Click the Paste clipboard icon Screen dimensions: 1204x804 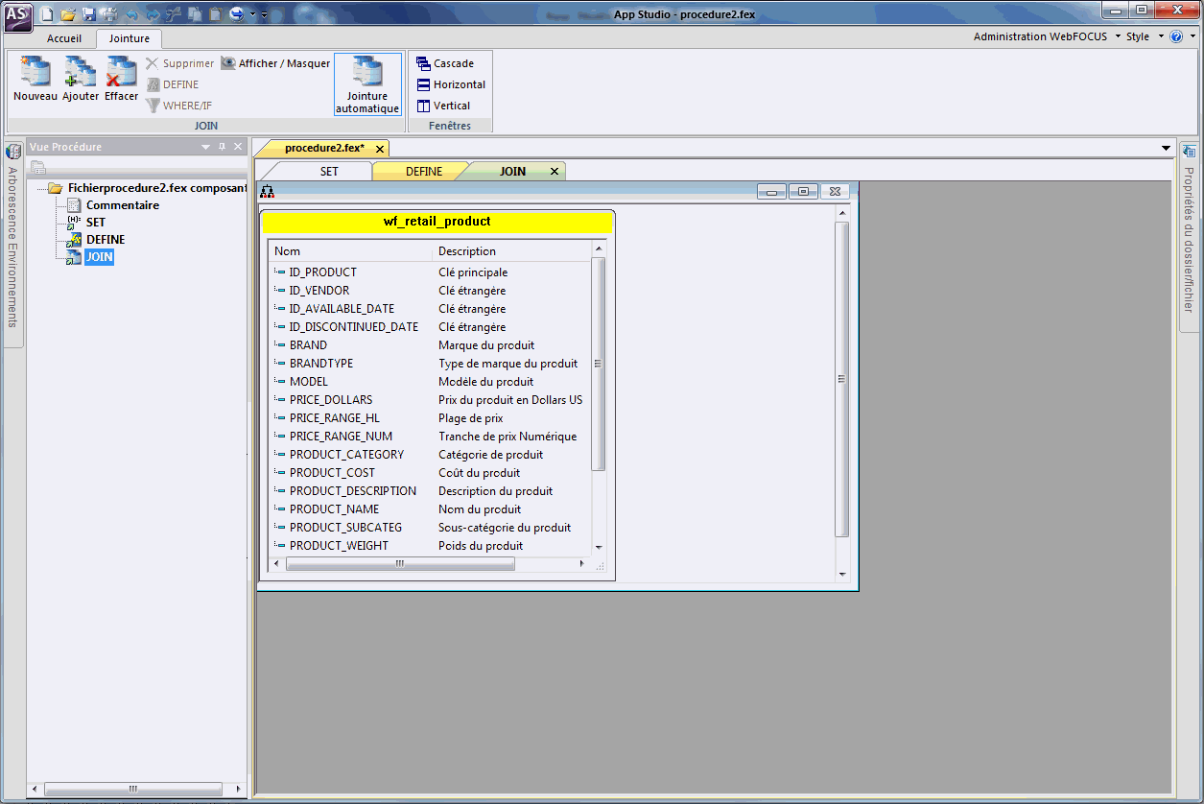pos(215,14)
